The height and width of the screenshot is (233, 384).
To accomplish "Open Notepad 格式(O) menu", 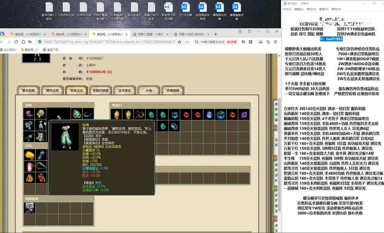I will click(311, 9).
